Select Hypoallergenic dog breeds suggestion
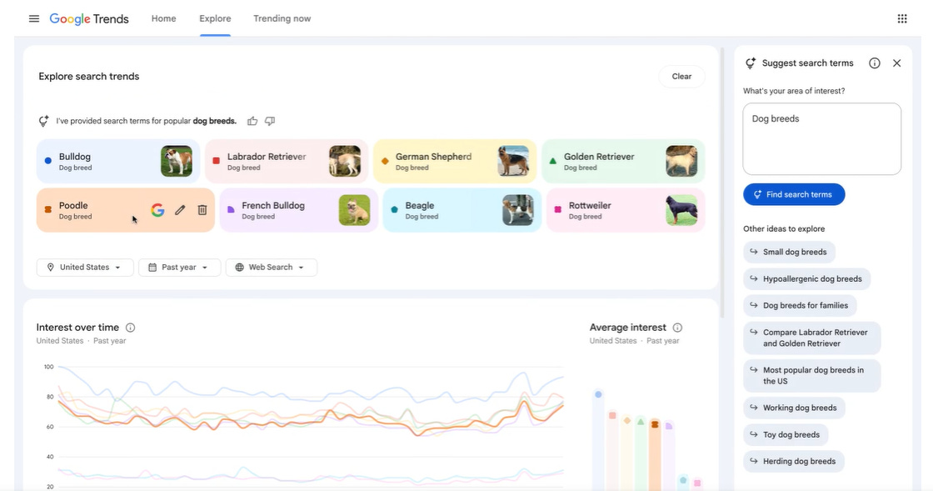 (807, 278)
